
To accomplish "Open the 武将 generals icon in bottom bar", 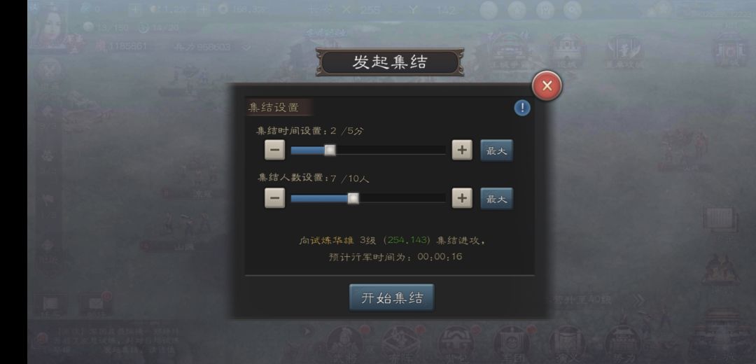I will click(344, 342).
